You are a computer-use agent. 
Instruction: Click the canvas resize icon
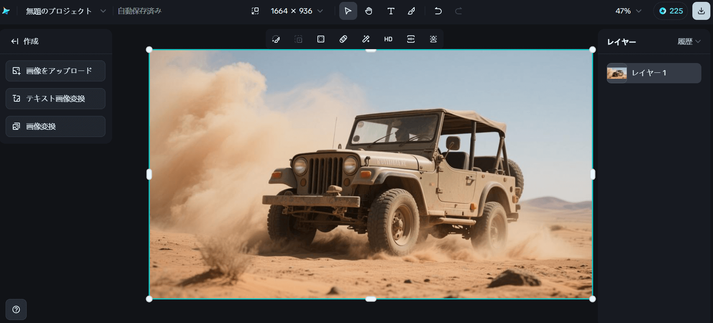255,11
